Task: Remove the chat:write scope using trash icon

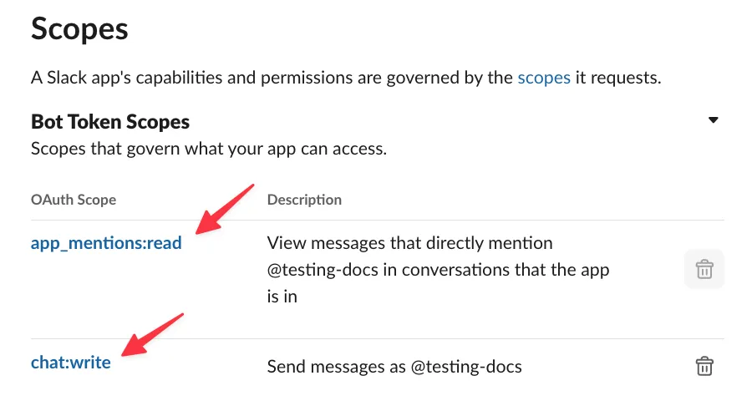Action: pos(704,366)
